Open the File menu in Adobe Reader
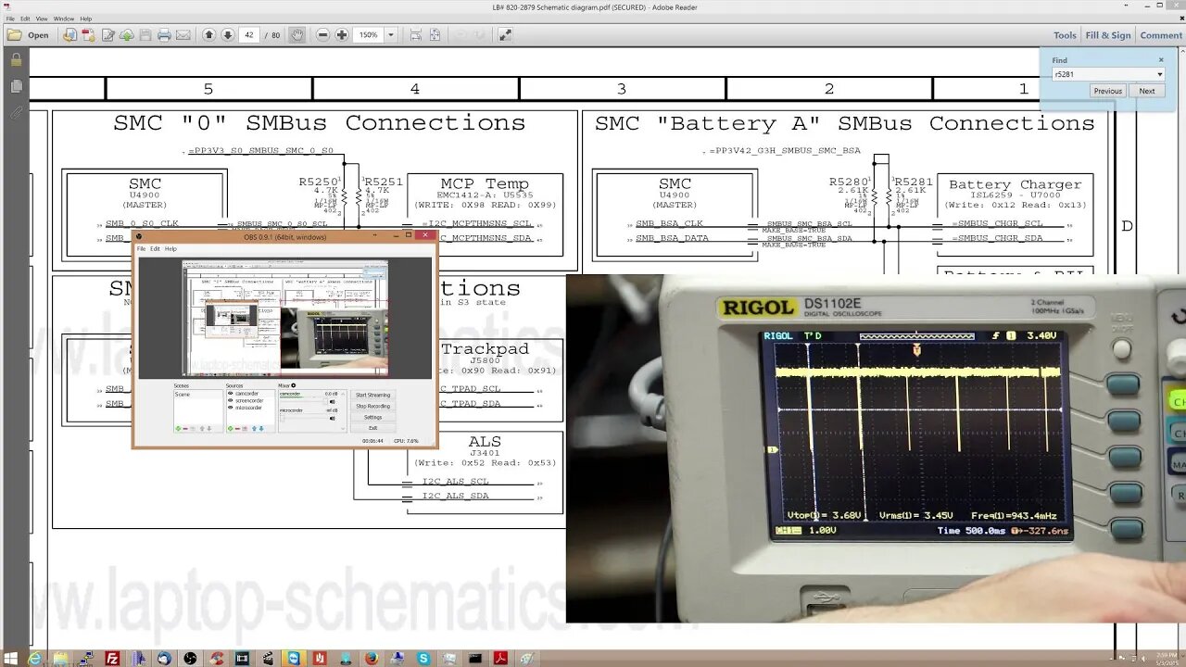The image size is (1186, 667). [x=10, y=19]
